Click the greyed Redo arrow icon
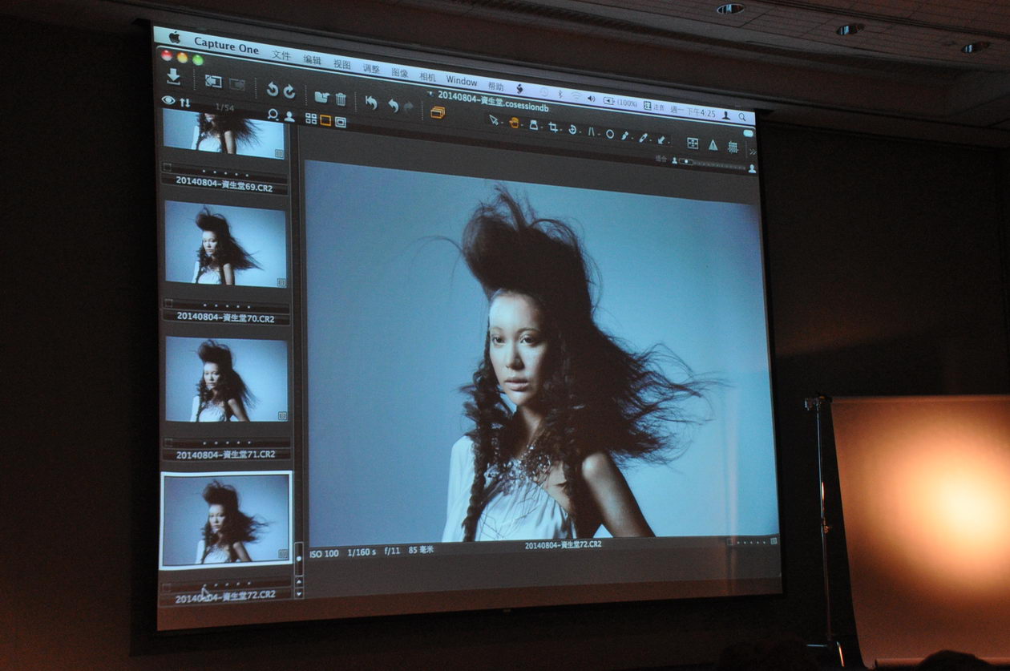 coord(409,107)
